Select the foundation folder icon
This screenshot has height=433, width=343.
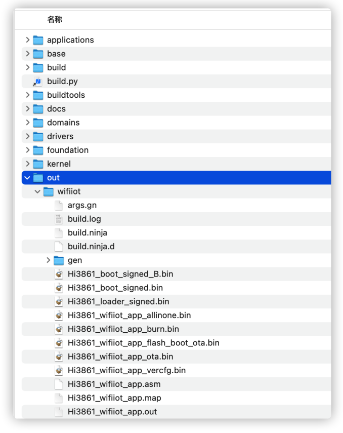coord(38,150)
